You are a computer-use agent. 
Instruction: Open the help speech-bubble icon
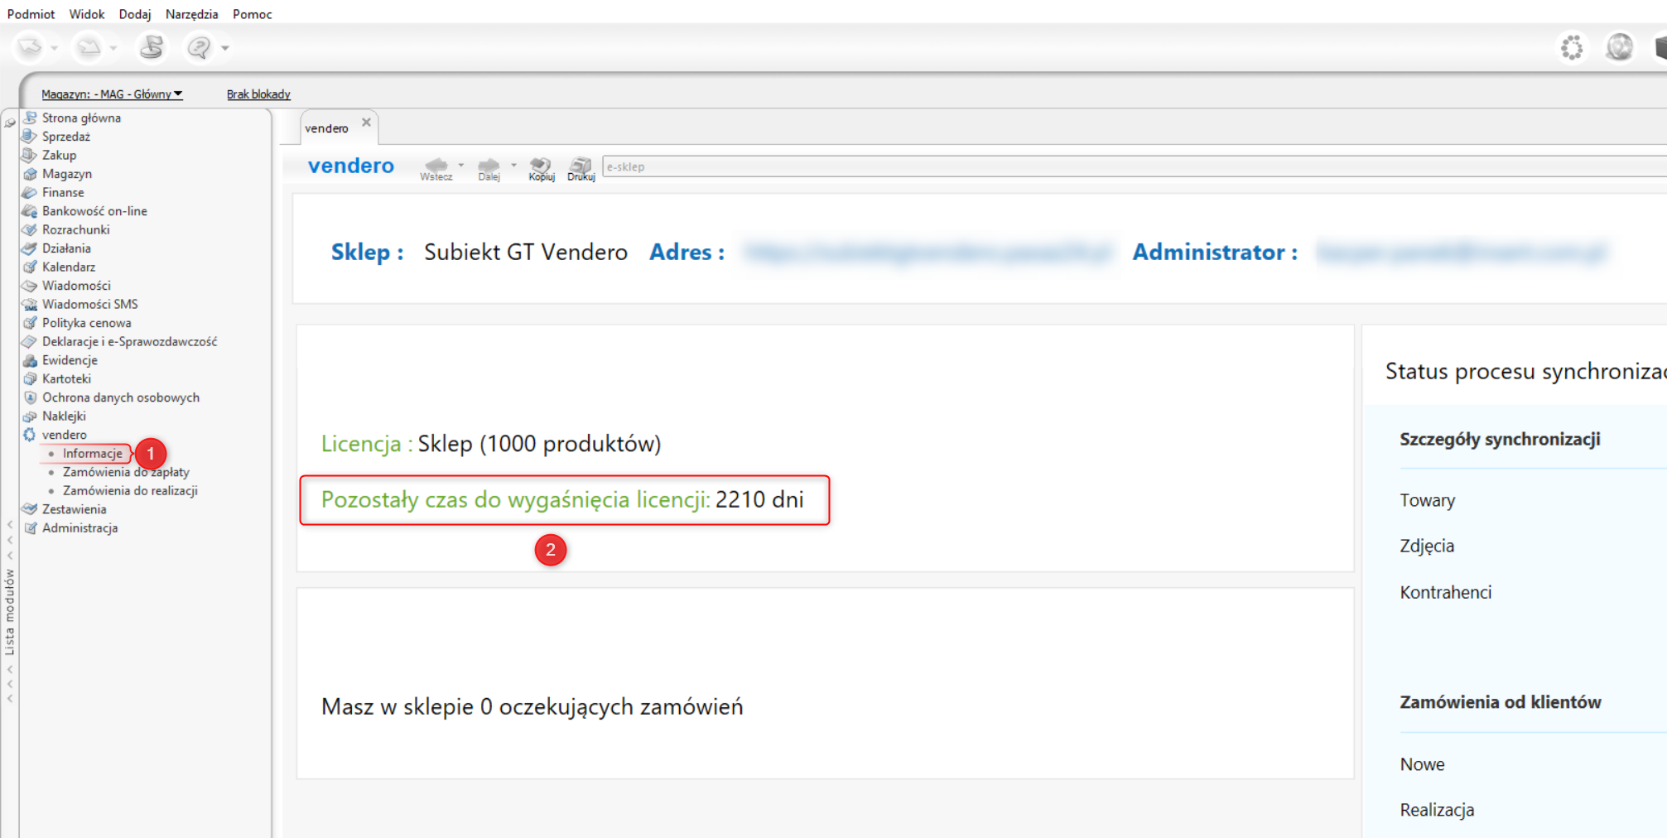[199, 47]
